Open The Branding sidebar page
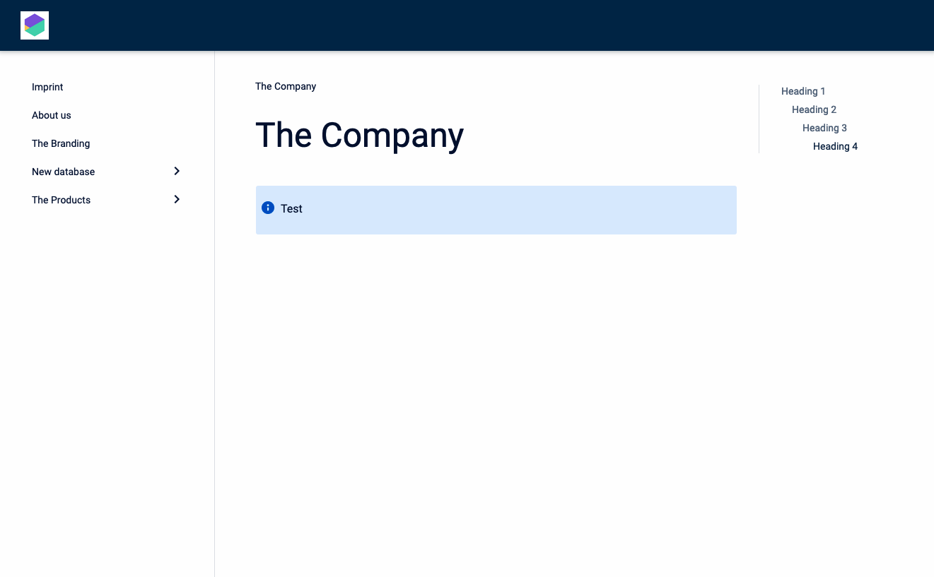This screenshot has width=934, height=577. click(x=61, y=143)
